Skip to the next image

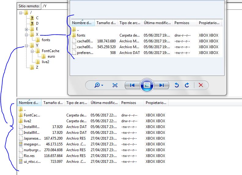tap(161, 85)
